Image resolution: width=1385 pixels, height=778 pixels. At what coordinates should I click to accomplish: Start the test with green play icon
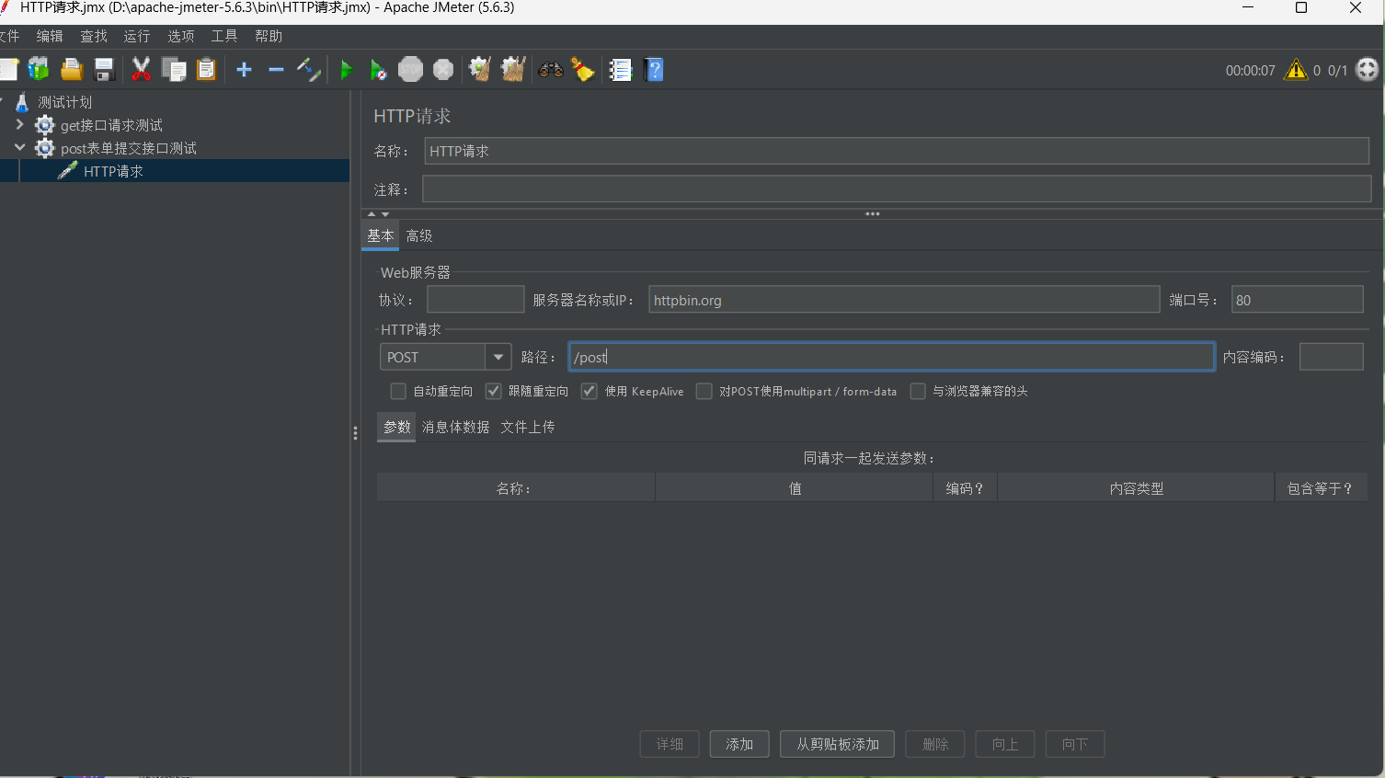tap(347, 70)
